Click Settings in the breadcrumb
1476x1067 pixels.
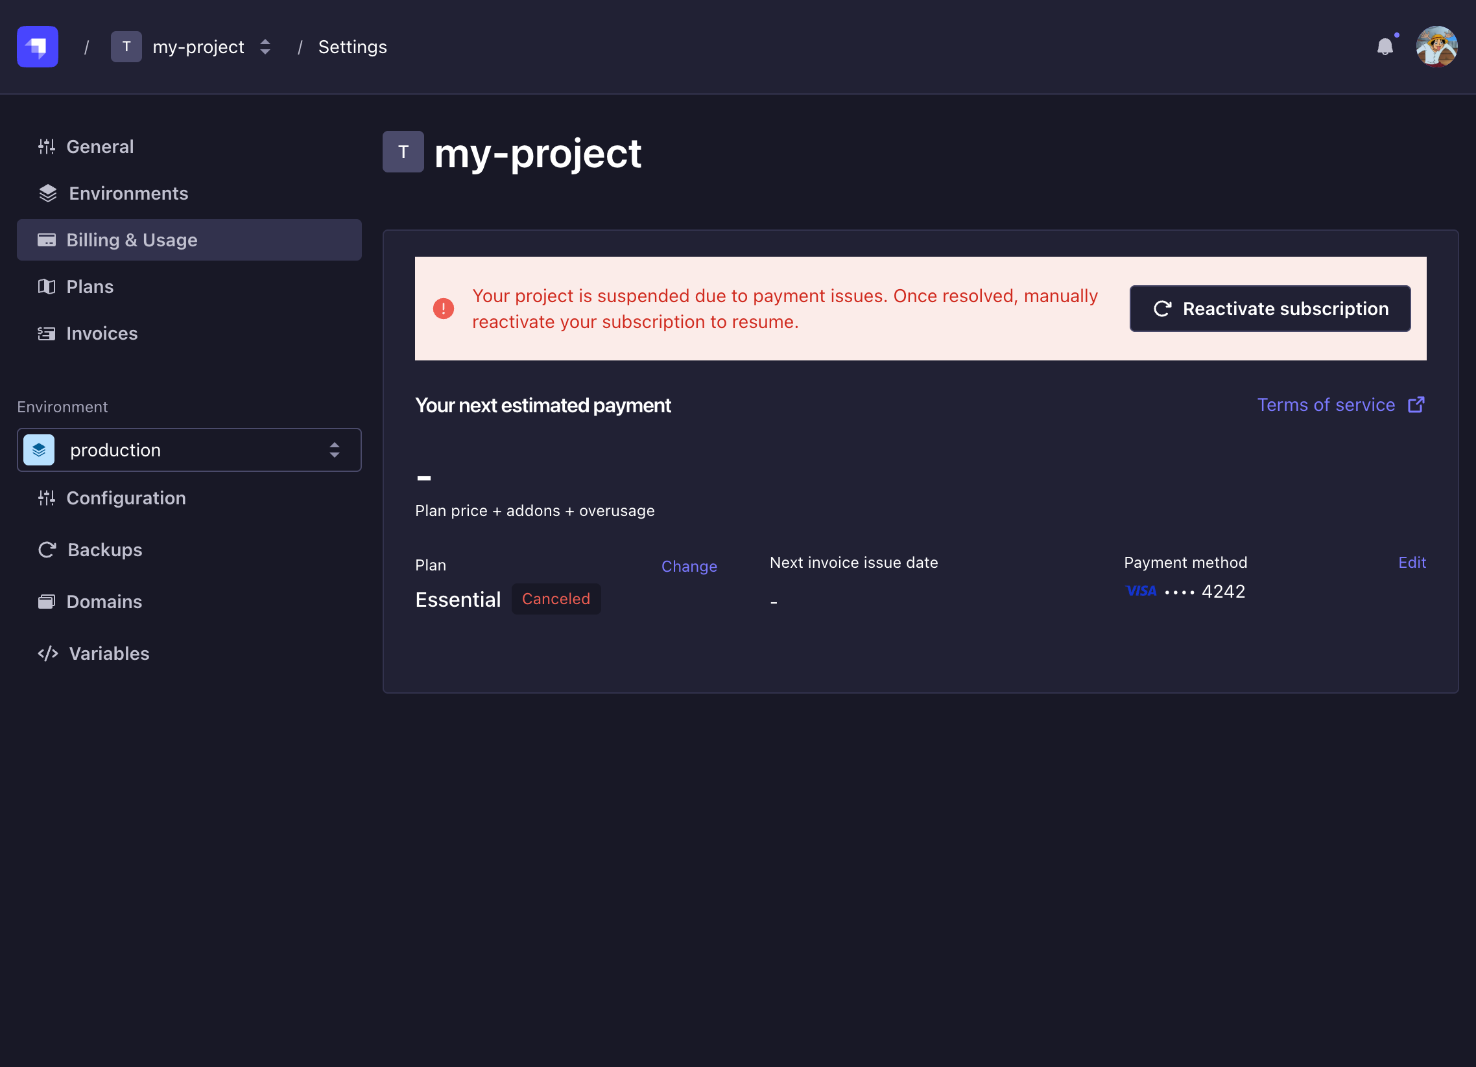(352, 47)
